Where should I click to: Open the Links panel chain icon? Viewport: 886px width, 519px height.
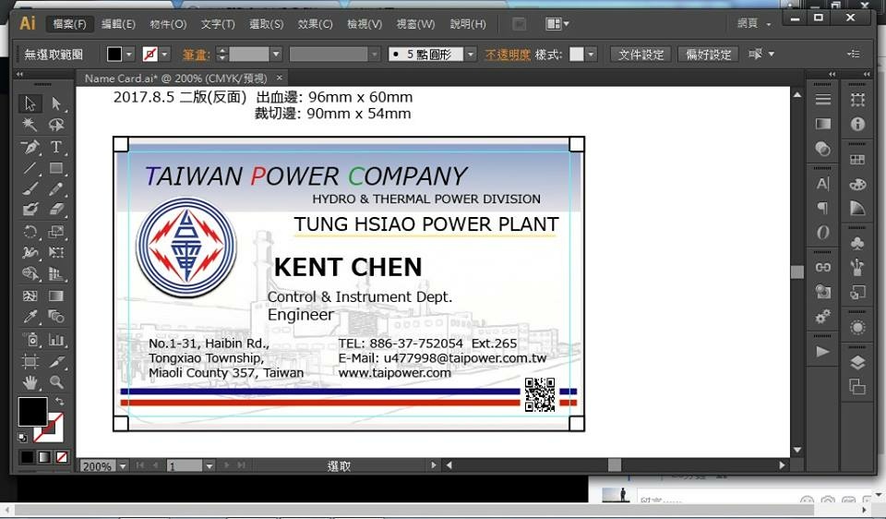[x=822, y=268]
